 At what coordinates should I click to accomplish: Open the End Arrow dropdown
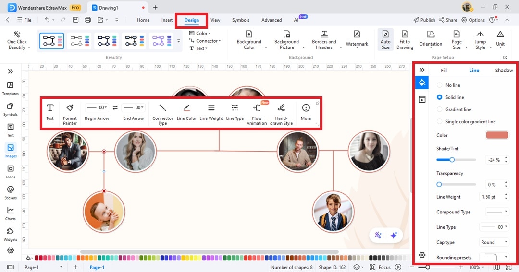coord(133,108)
